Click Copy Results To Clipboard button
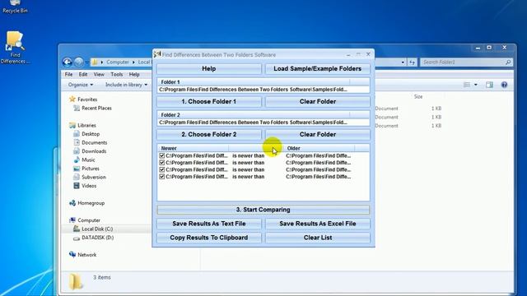This screenshot has height=296, width=527. tap(209, 238)
